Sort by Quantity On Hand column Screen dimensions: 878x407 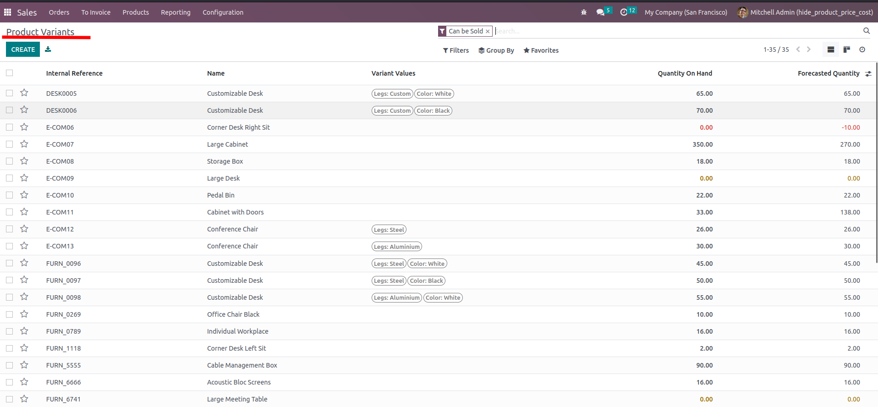coord(685,73)
